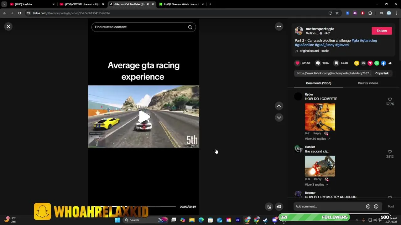The height and width of the screenshot is (225, 401).
Task: Click the yellow repost icon
Action: point(357,63)
